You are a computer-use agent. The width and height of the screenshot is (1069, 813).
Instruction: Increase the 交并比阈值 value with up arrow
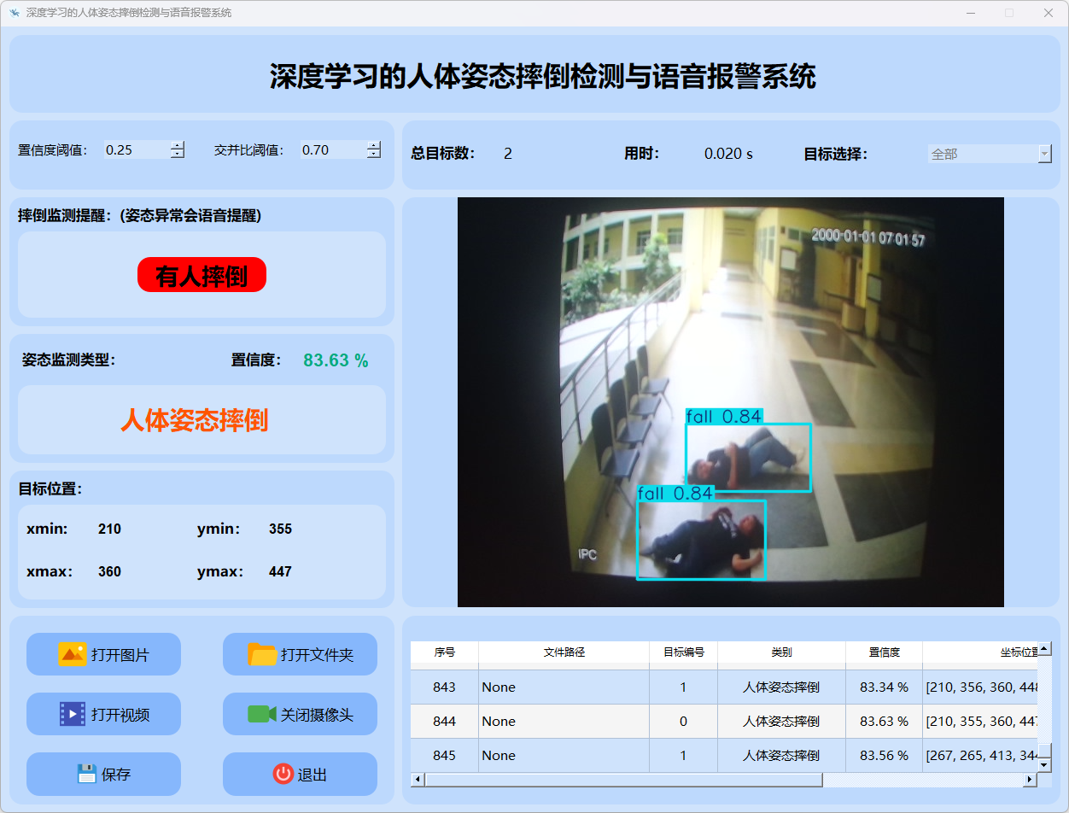click(x=373, y=145)
